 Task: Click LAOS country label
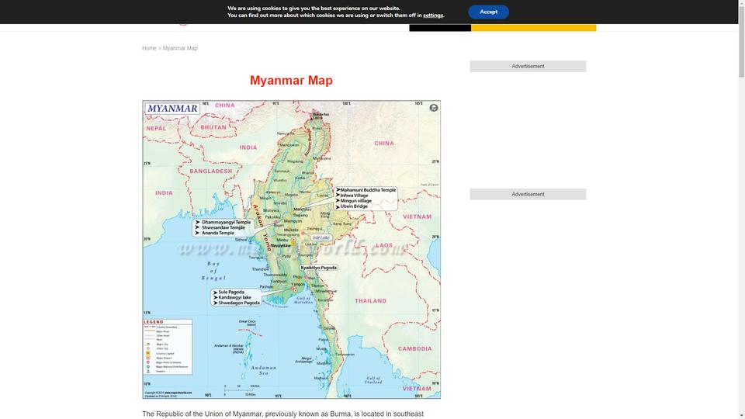384,246
